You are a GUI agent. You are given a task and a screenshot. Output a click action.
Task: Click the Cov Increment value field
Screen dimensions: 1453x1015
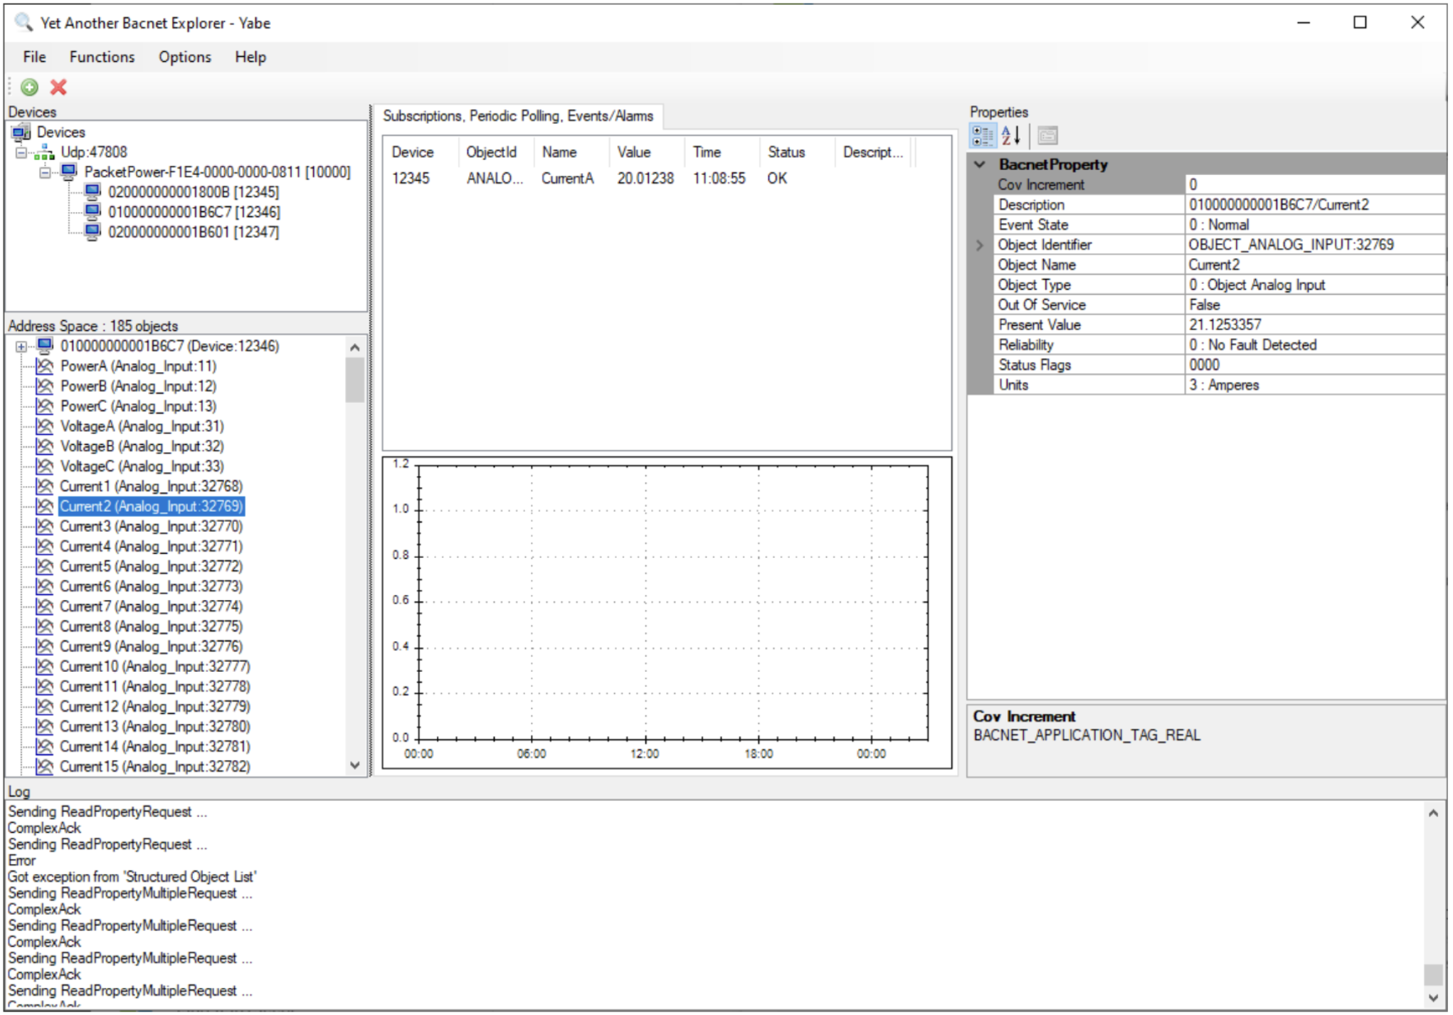tap(1315, 184)
